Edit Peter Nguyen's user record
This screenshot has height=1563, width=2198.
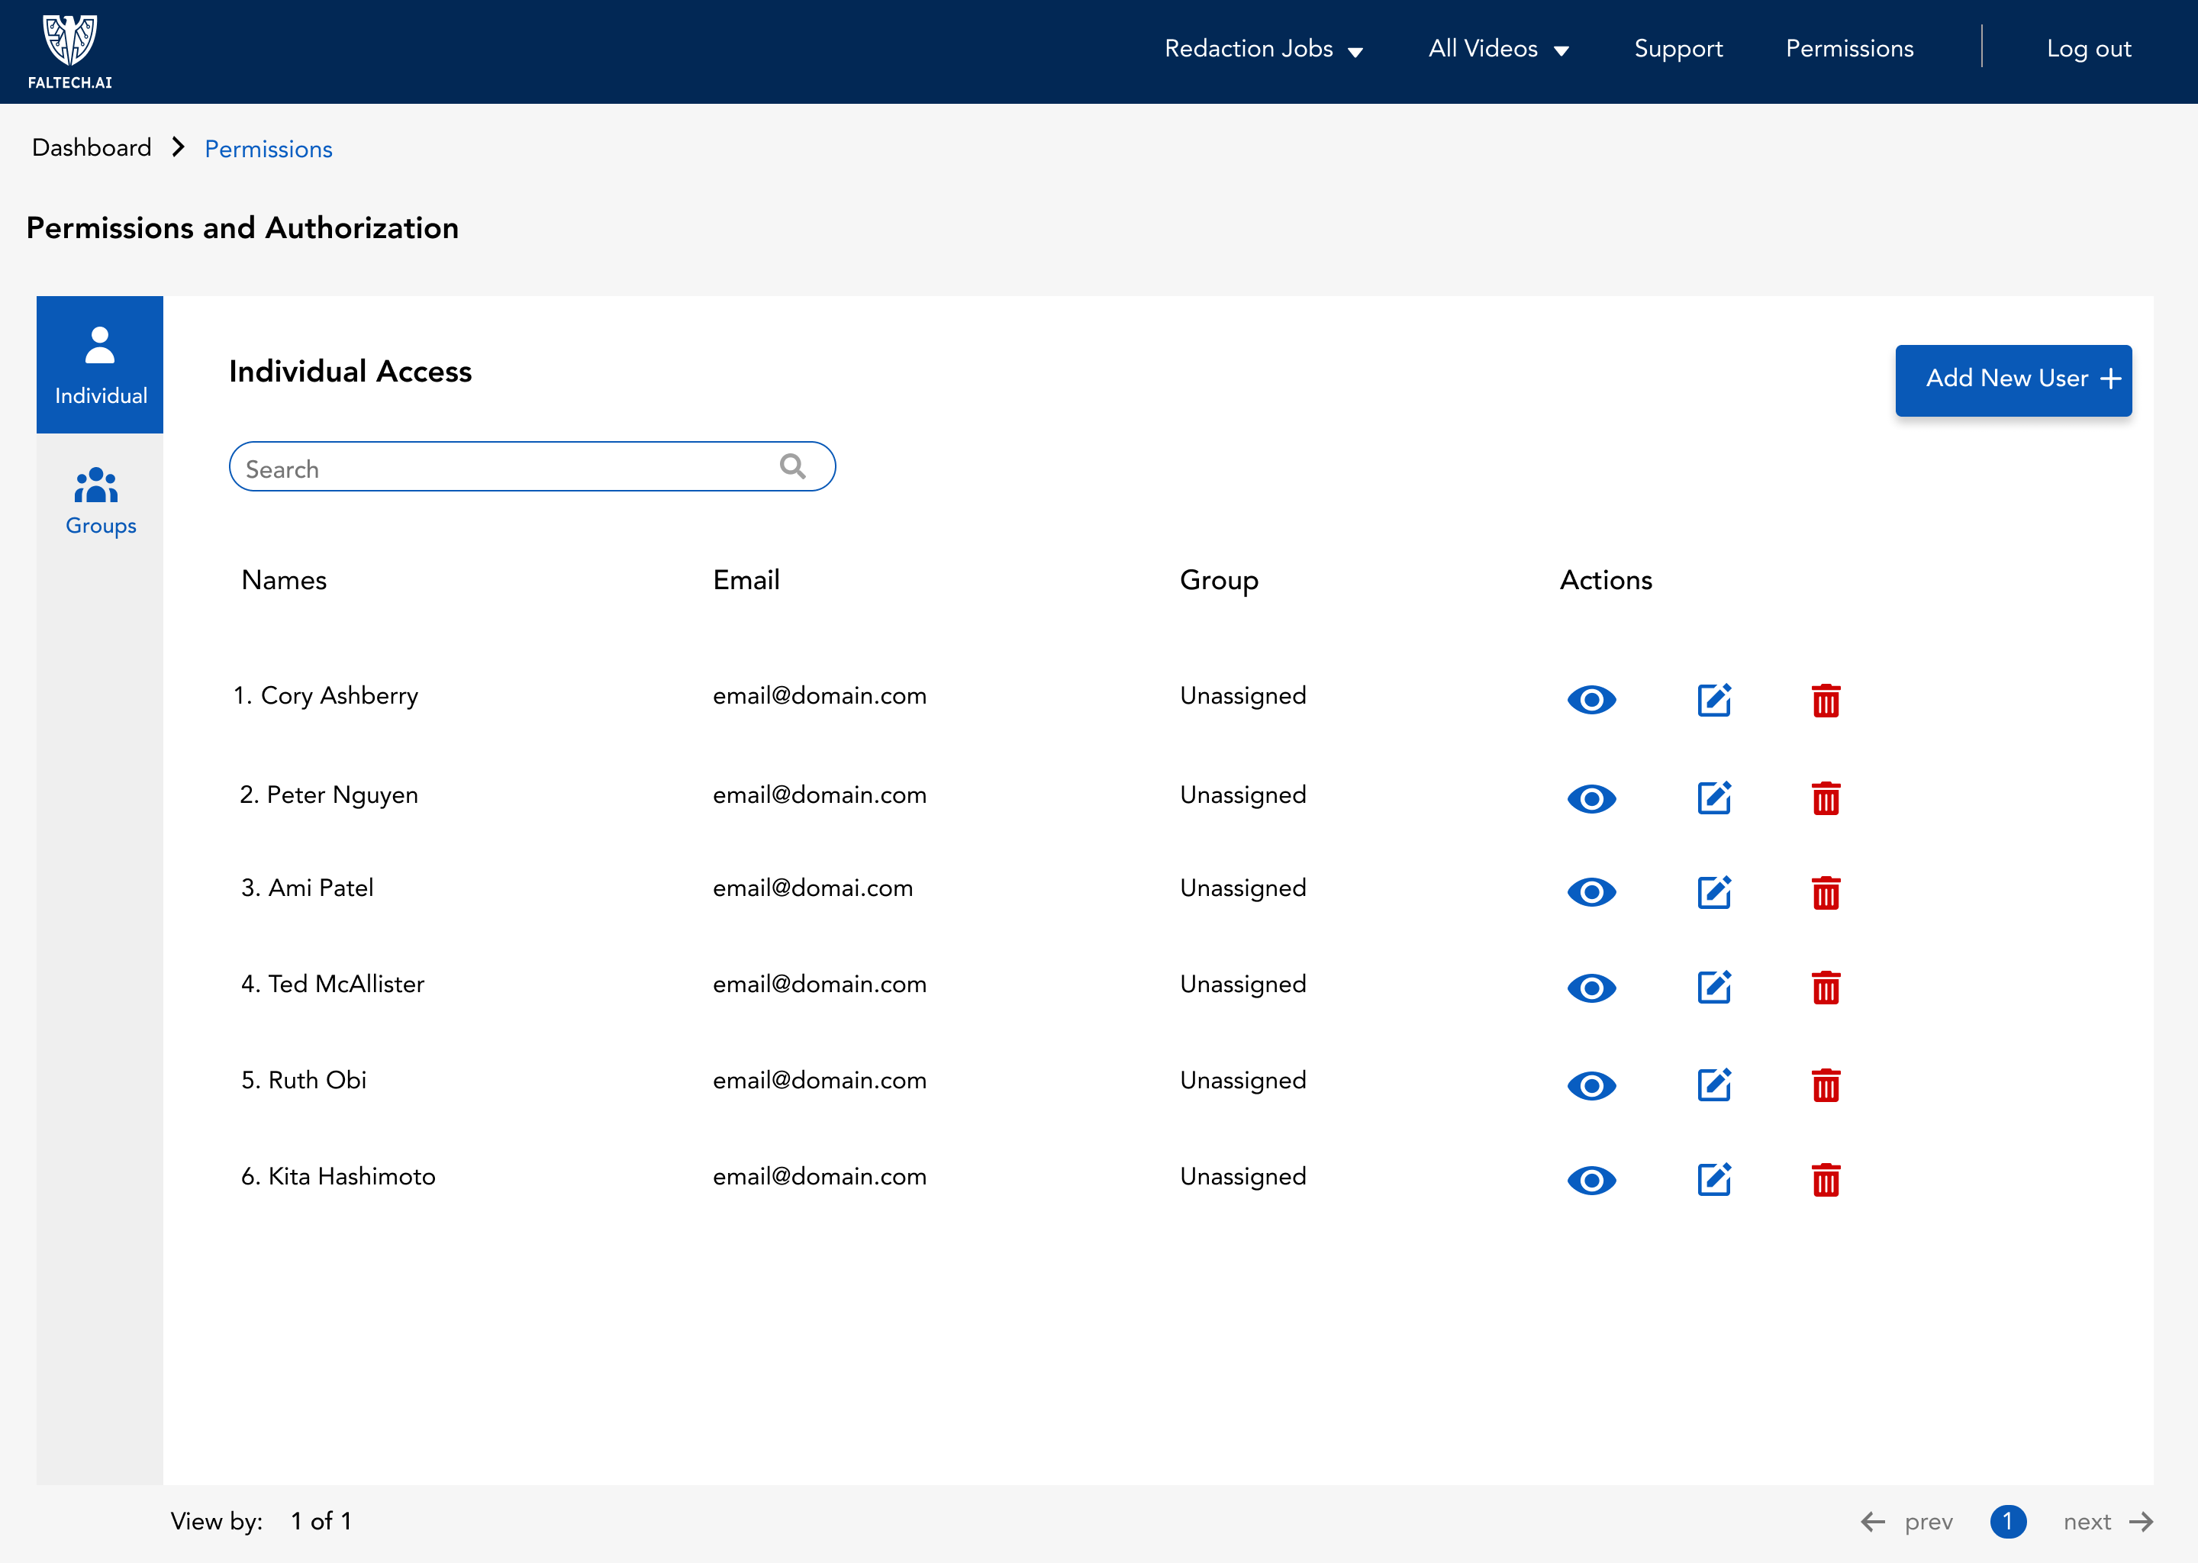pyautogui.click(x=1714, y=798)
